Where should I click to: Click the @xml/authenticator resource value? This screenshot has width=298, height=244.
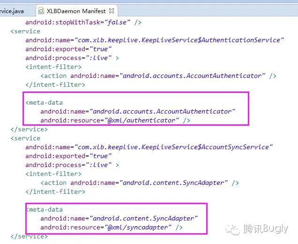click(x=142, y=120)
